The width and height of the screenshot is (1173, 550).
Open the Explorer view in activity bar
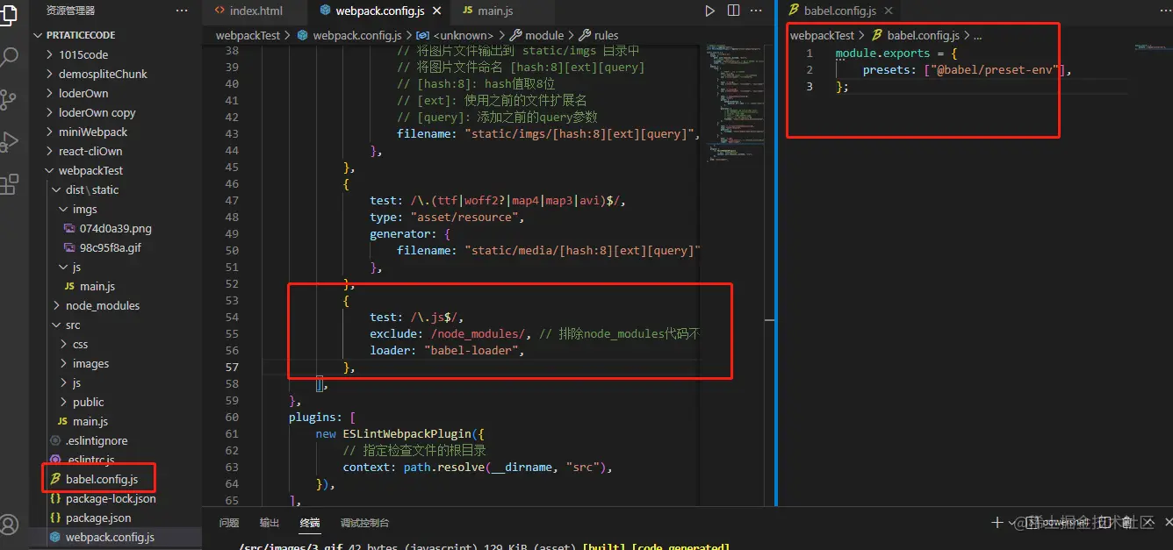click(9, 15)
